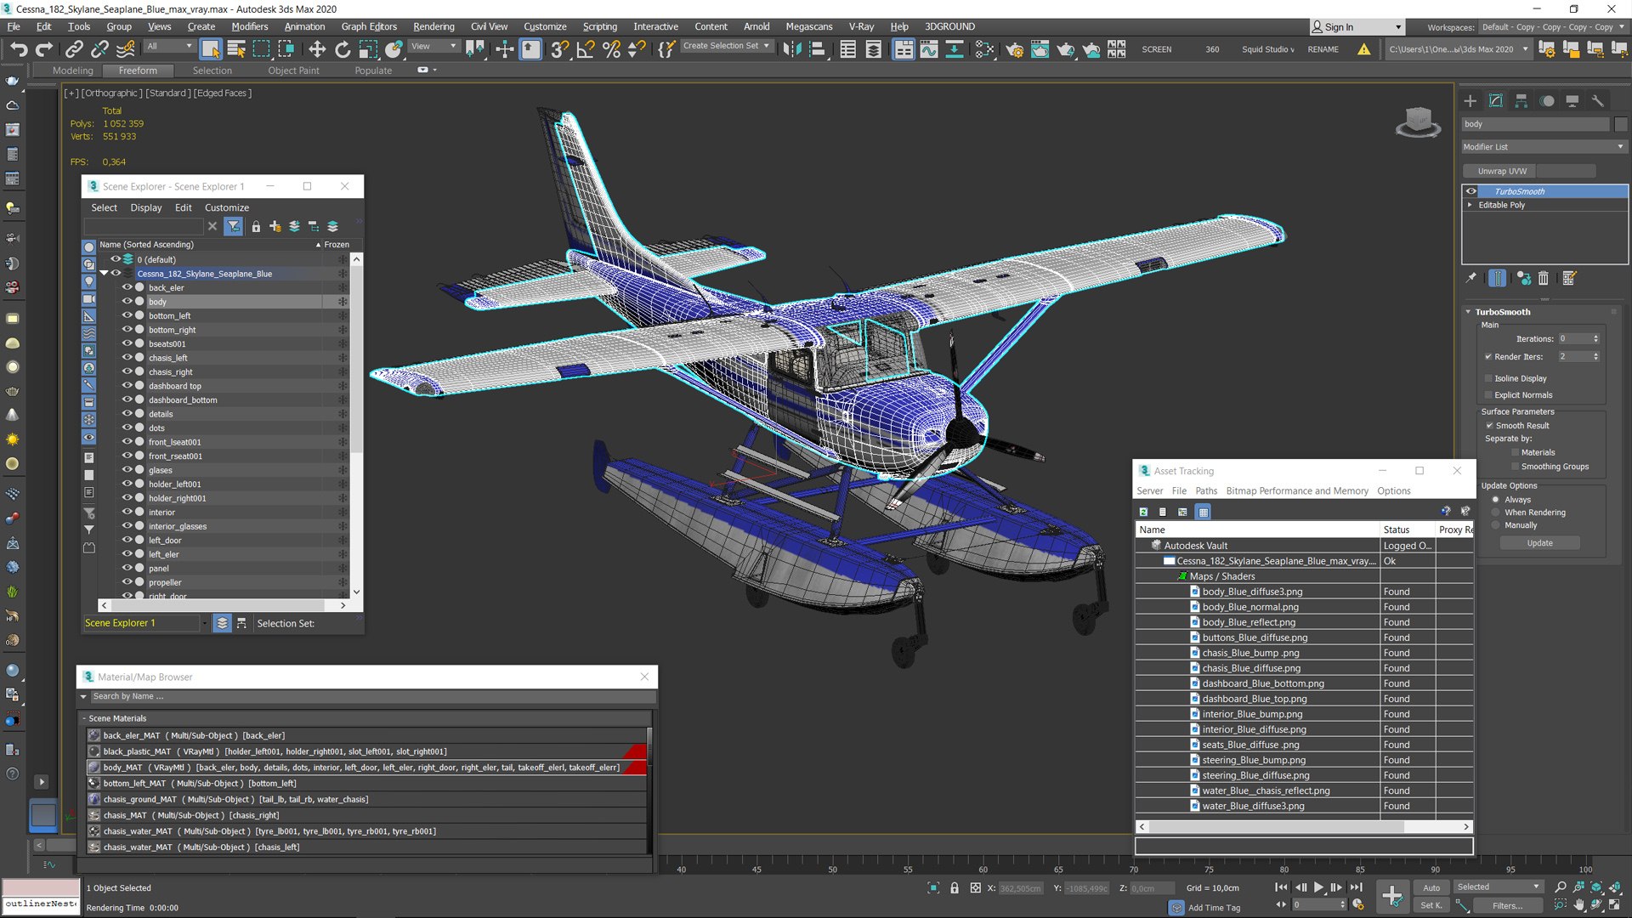Collapse the TurboSmooth rollout header
Screen dimensions: 1632x918
[1502, 312]
